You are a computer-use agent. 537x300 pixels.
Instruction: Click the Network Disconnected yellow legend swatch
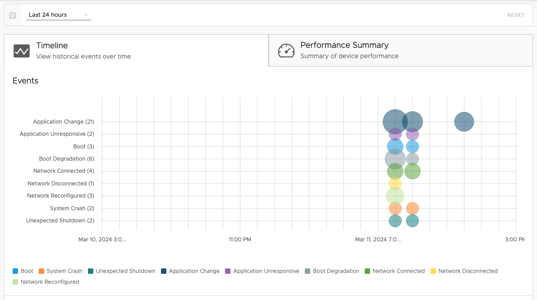point(433,271)
